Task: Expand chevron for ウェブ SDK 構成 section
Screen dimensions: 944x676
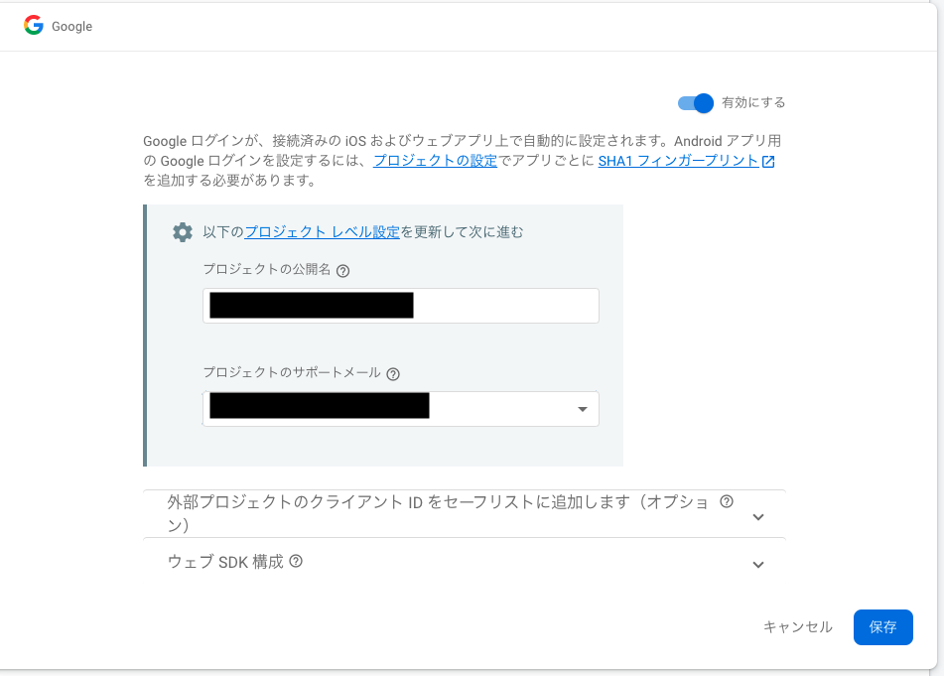Action: (x=758, y=565)
